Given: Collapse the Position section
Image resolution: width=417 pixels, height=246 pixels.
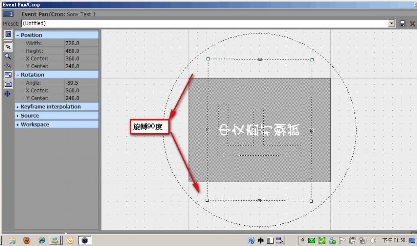Looking at the screenshot, I should tap(18, 35).
